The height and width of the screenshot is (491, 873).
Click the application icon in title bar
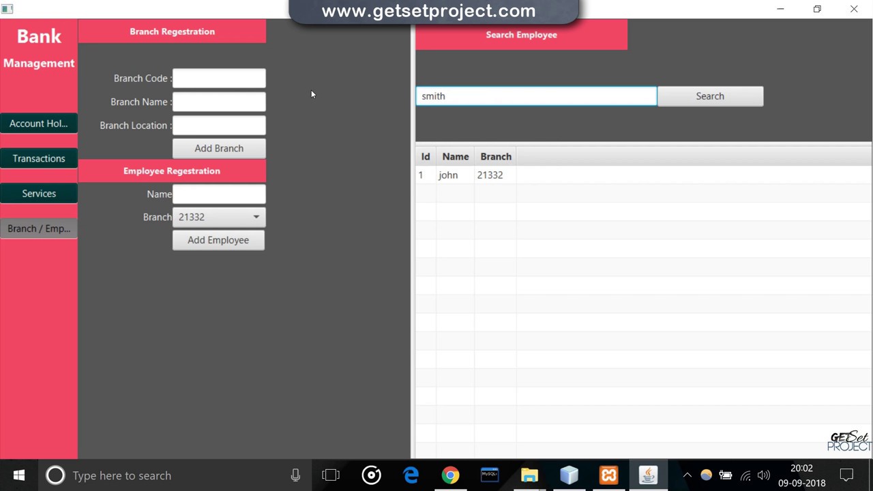(x=8, y=9)
